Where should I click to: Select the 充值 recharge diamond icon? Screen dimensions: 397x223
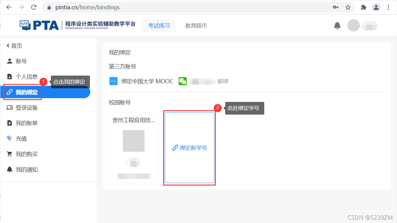[x=9, y=138]
